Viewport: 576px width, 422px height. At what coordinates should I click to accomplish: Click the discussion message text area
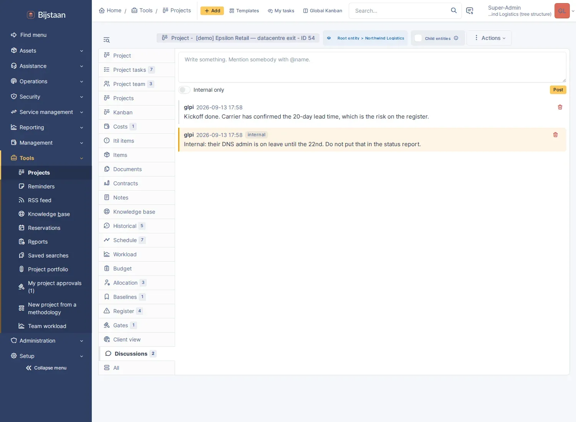[372, 67]
